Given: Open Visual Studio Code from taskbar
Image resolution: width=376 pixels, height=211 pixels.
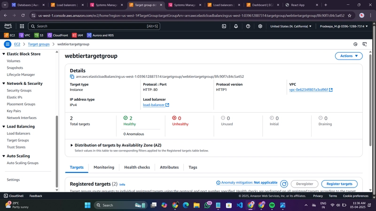Looking at the screenshot, I should [240, 205].
